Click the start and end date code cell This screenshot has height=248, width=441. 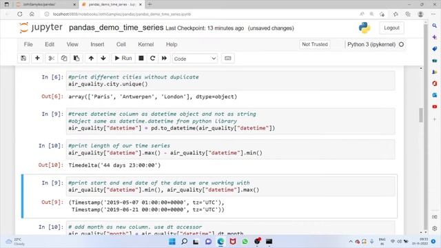coord(230,187)
